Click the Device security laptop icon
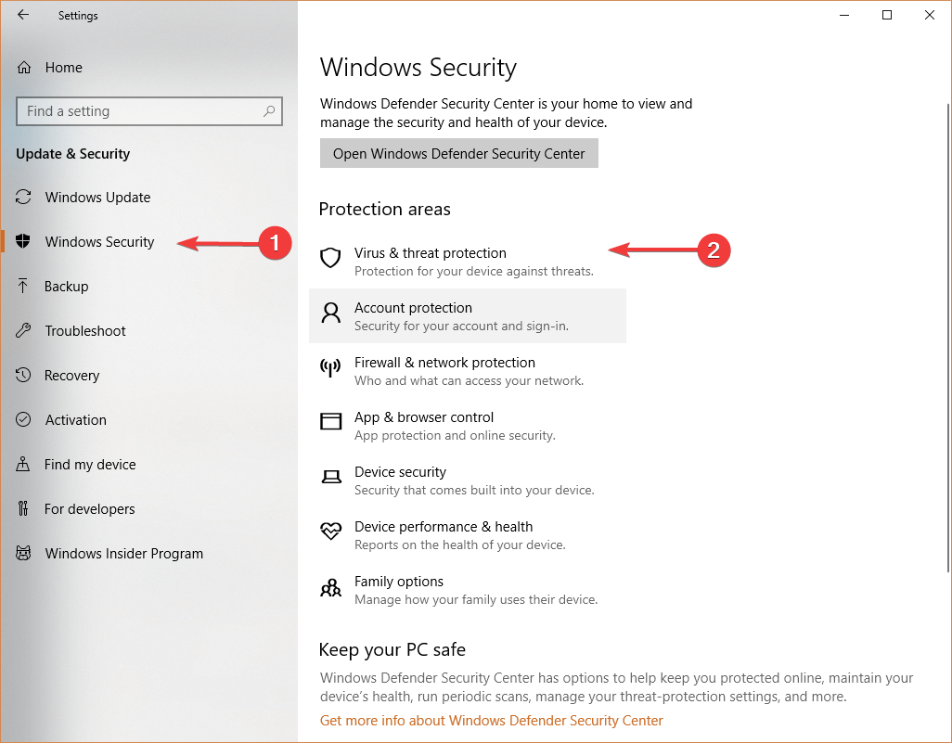 click(330, 477)
